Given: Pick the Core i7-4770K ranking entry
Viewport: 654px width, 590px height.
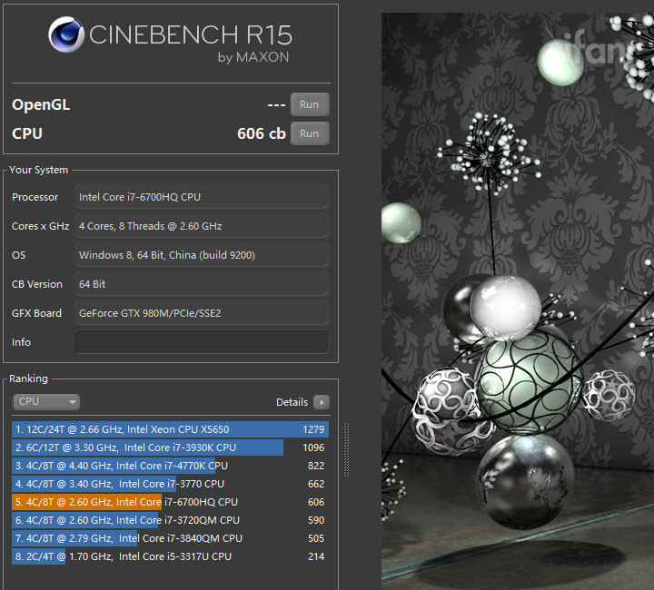Looking at the screenshot, I should point(170,466).
